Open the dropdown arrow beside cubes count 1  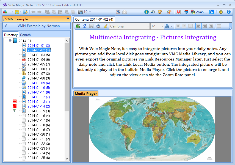coord(12,12)
